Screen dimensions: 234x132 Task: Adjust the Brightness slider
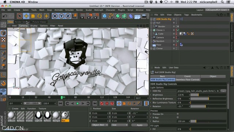tap(208, 95)
